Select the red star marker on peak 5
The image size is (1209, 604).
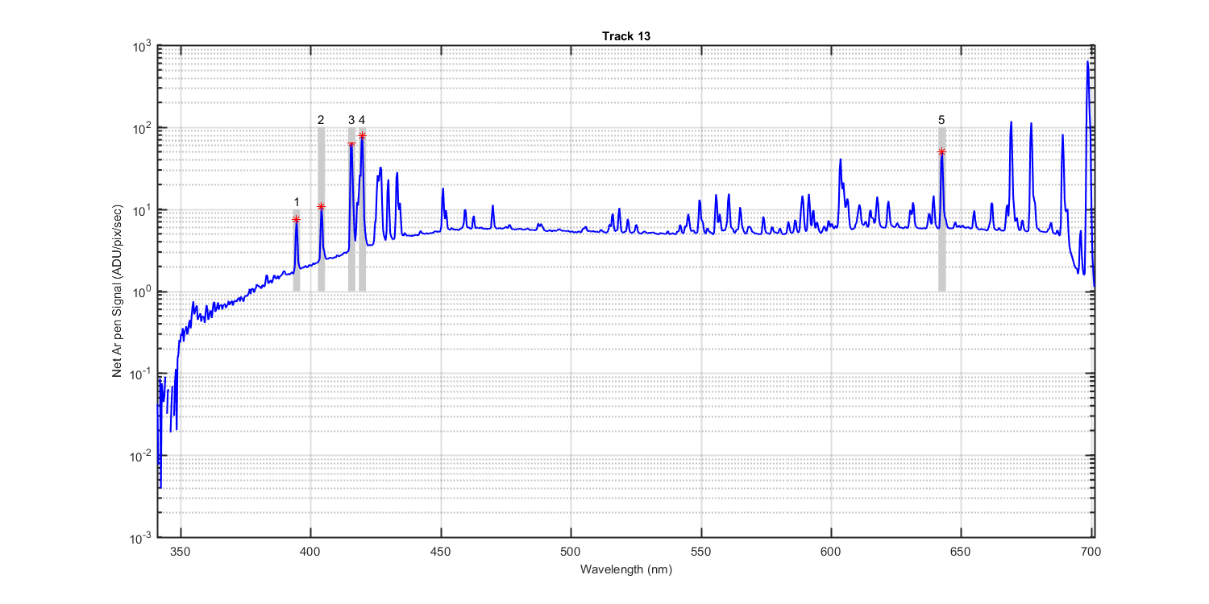[941, 152]
